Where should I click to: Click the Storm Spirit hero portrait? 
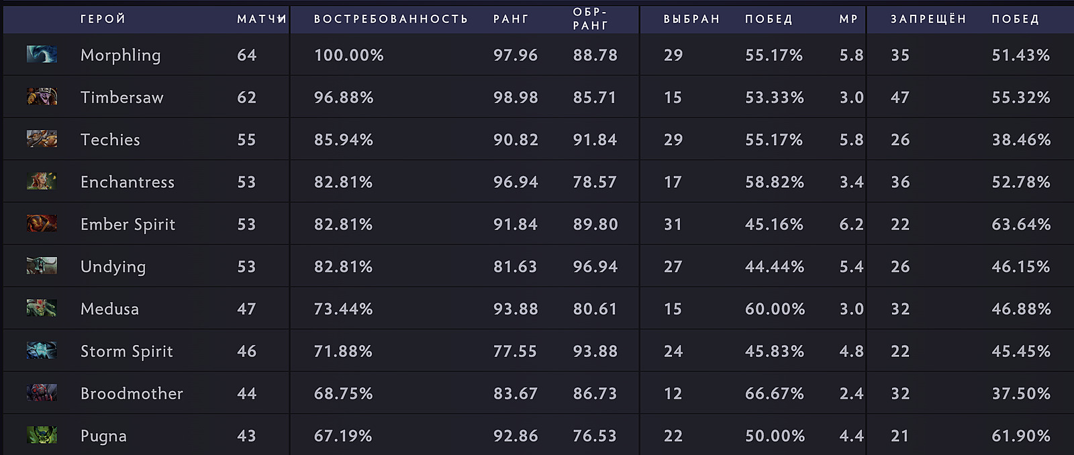[x=42, y=350]
